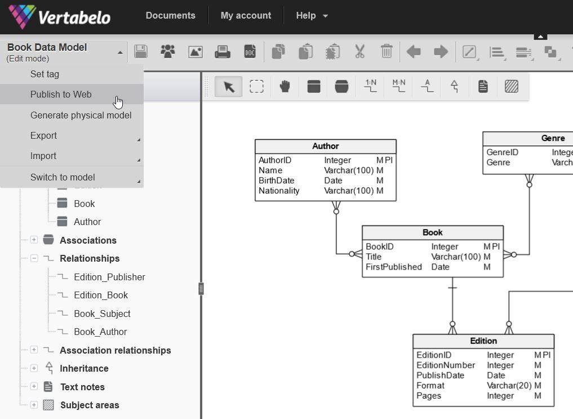Select the dashed rectangle selection tool

click(x=256, y=87)
